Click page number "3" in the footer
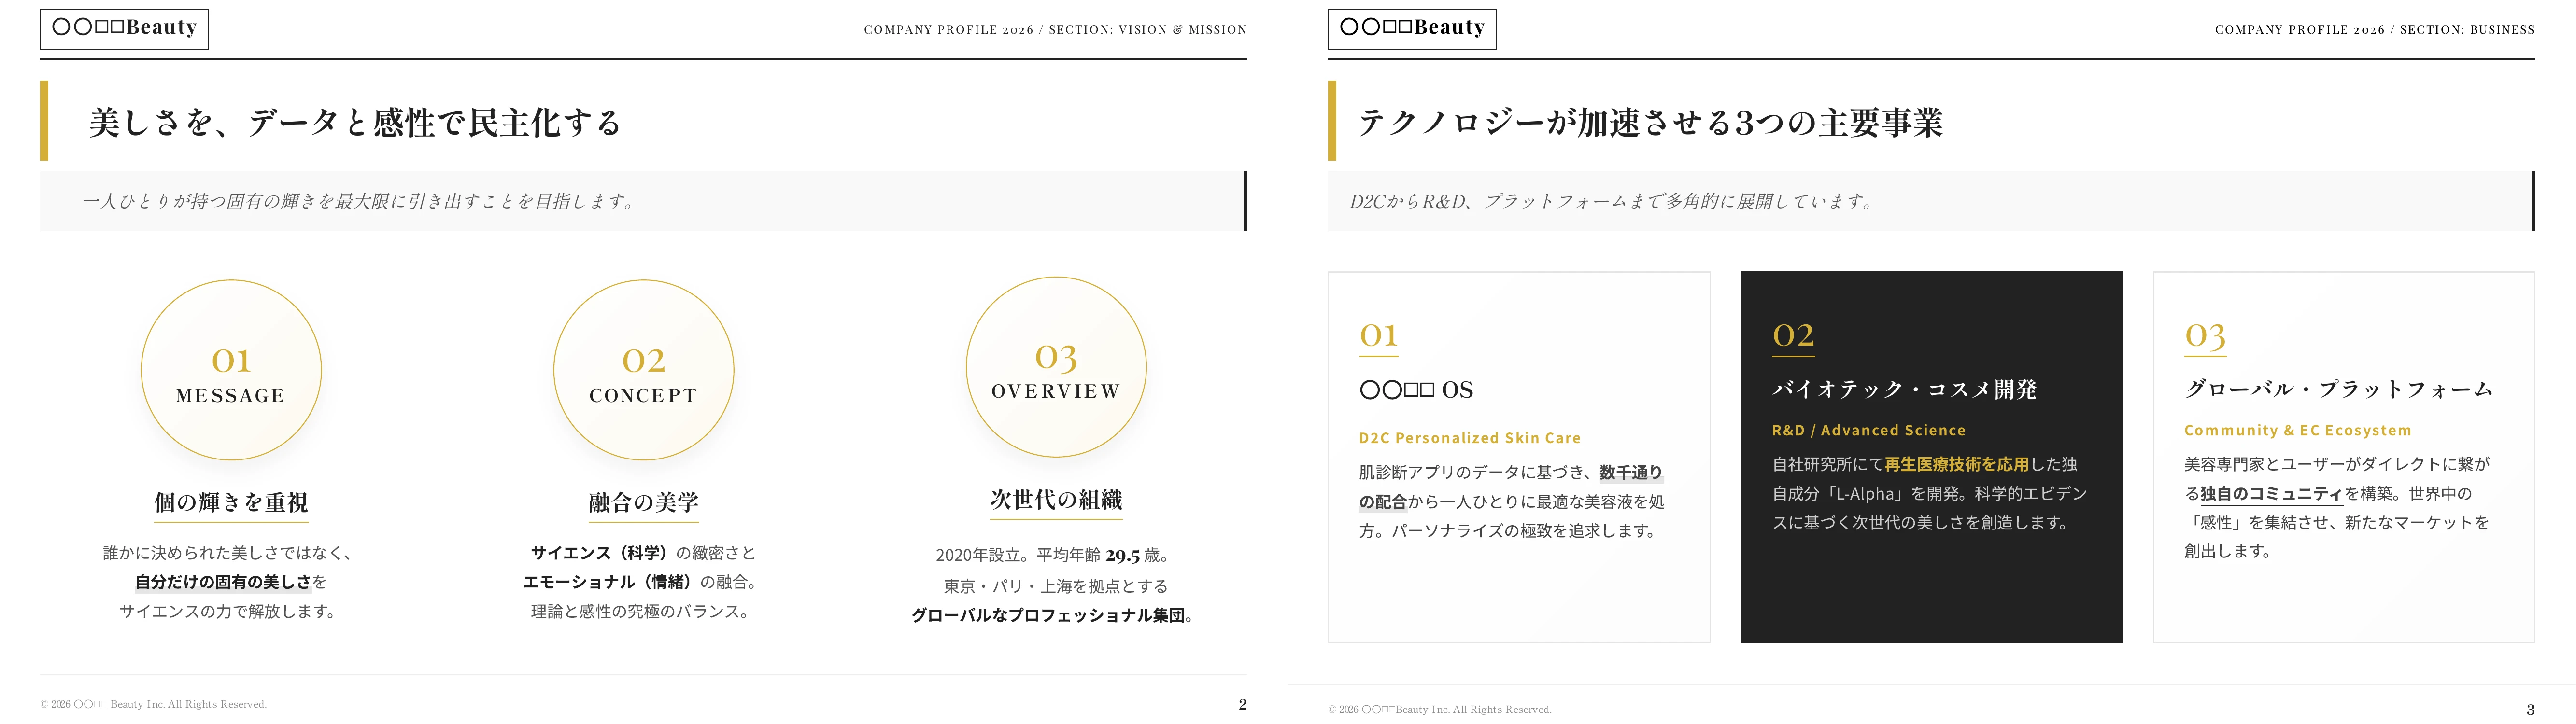 pos(2530,710)
